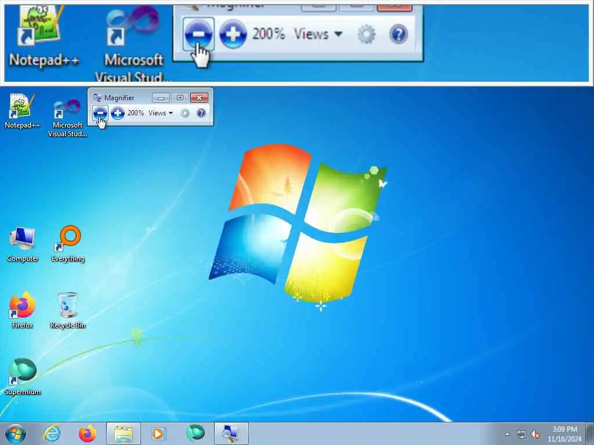Click the network tray icon
Image resolution: width=594 pixels, height=445 pixels.
[521, 435]
